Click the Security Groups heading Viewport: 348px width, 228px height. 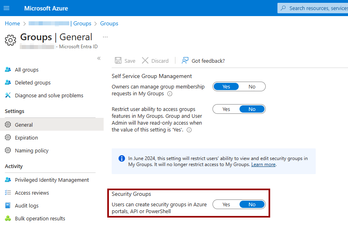[131, 194]
